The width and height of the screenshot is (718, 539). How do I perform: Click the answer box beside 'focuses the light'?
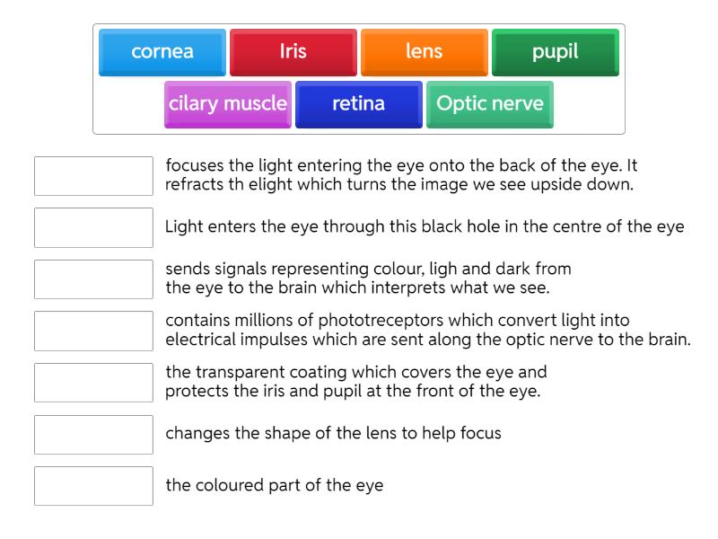tap(93, 176)
